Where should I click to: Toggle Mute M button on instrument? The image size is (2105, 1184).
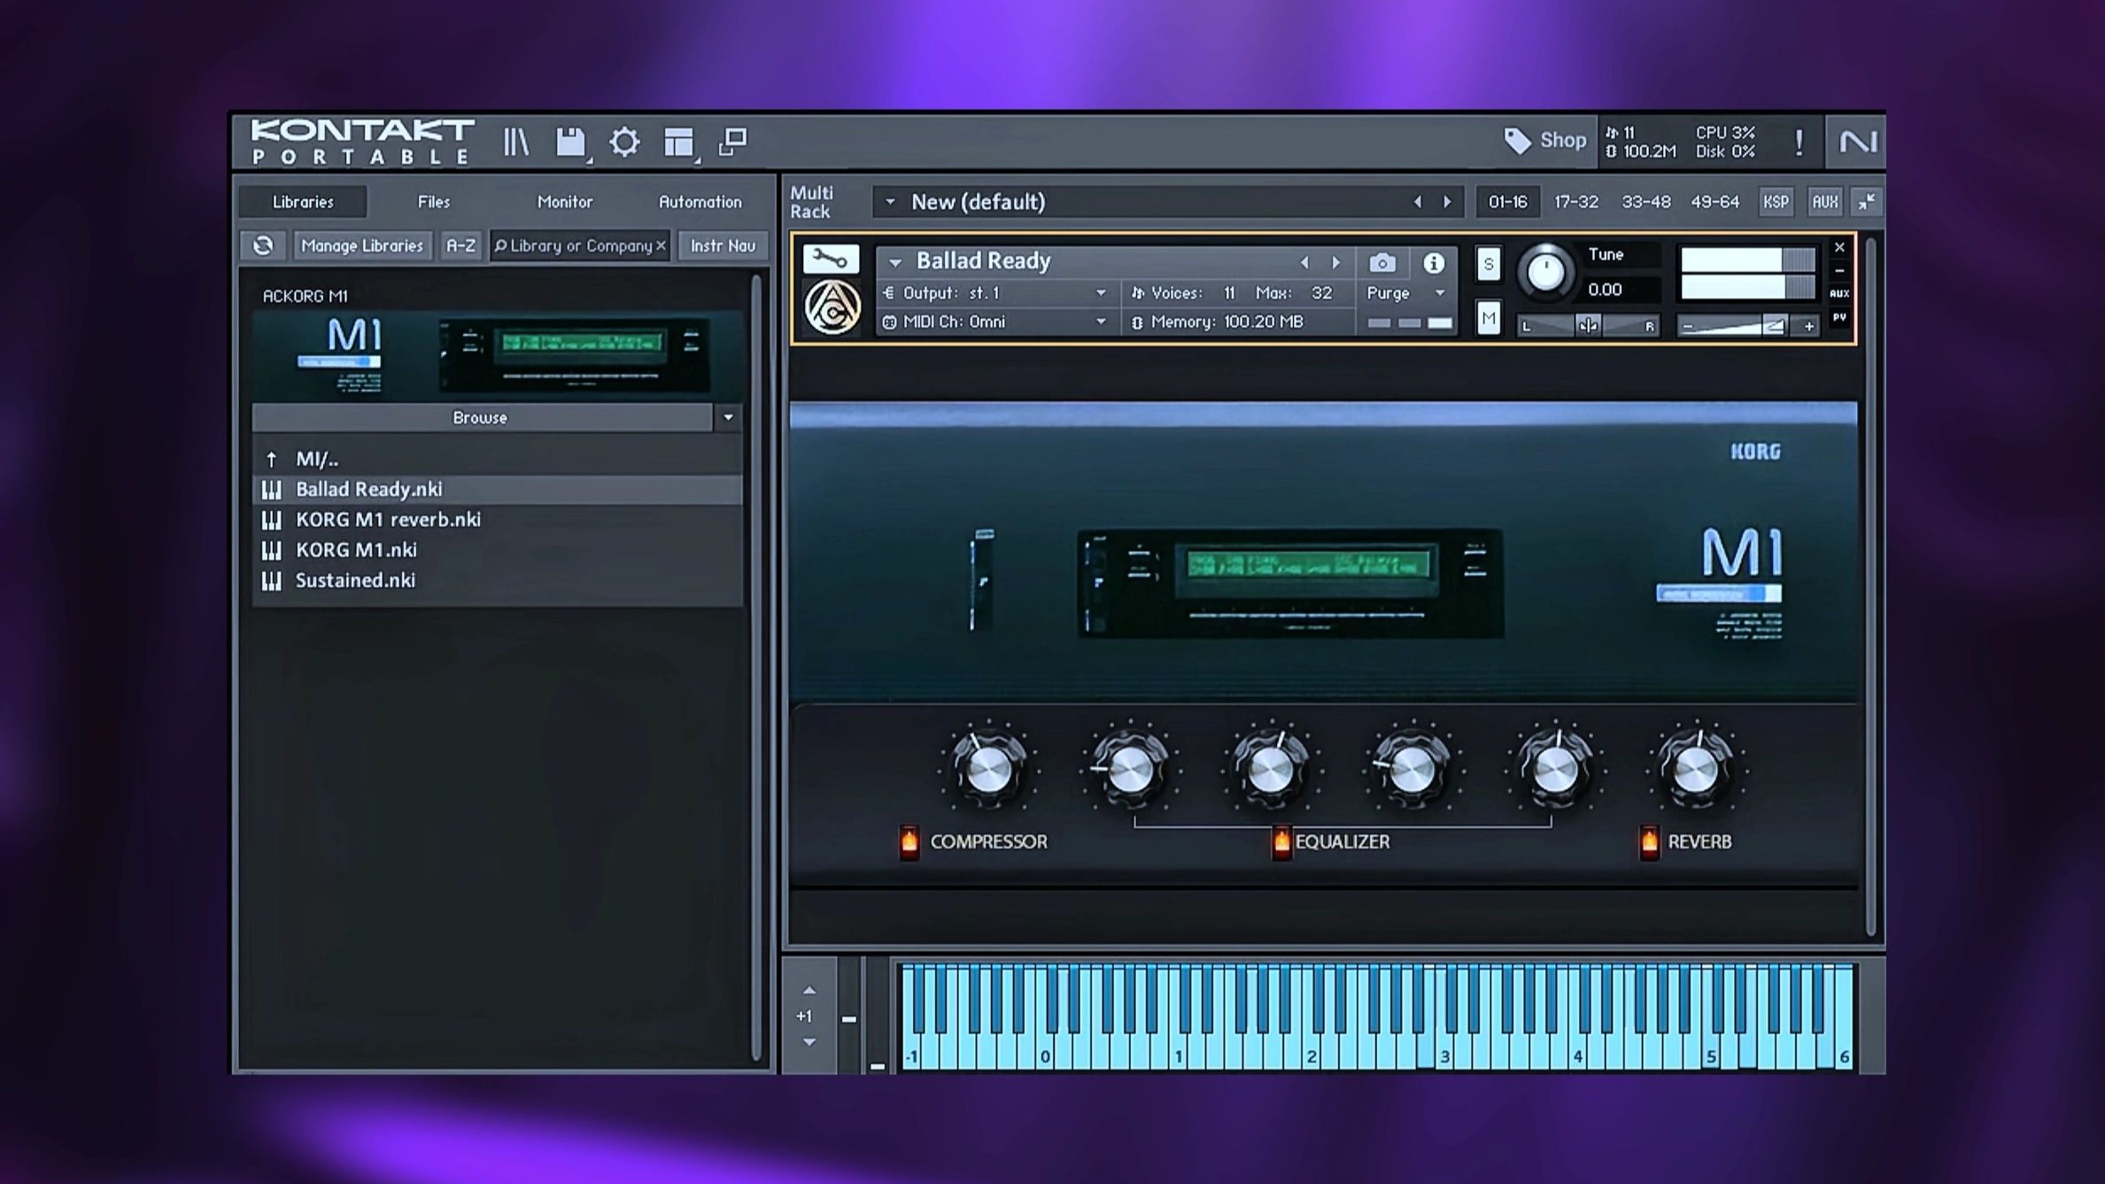click(x=1488, y=318)
